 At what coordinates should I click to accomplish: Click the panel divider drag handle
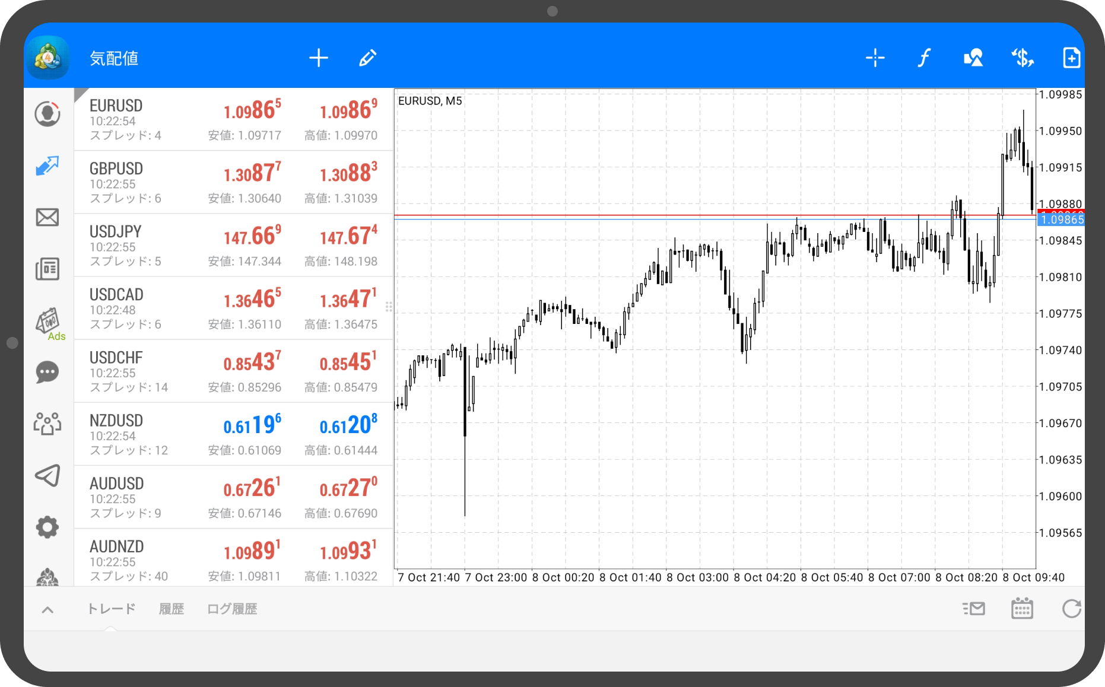(389, 307)
